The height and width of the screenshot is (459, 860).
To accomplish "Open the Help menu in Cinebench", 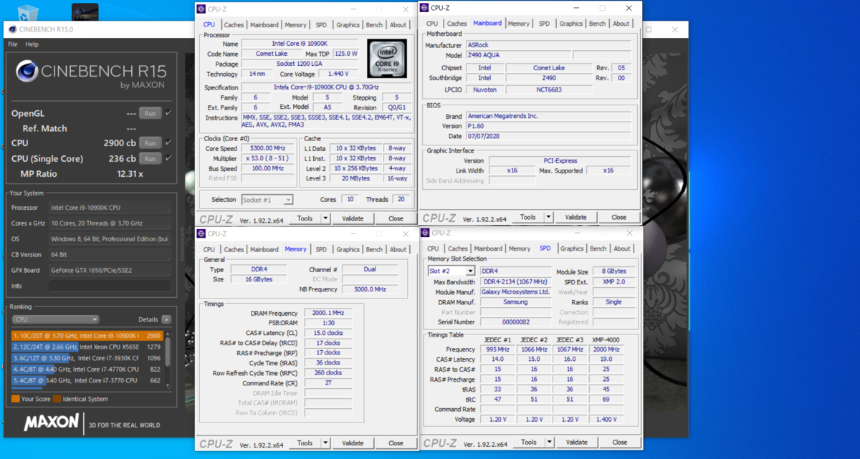I will point(32,44).
